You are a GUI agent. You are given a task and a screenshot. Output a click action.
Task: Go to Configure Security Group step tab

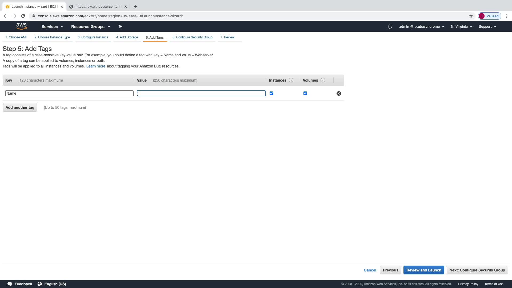(x=192, y=37)
